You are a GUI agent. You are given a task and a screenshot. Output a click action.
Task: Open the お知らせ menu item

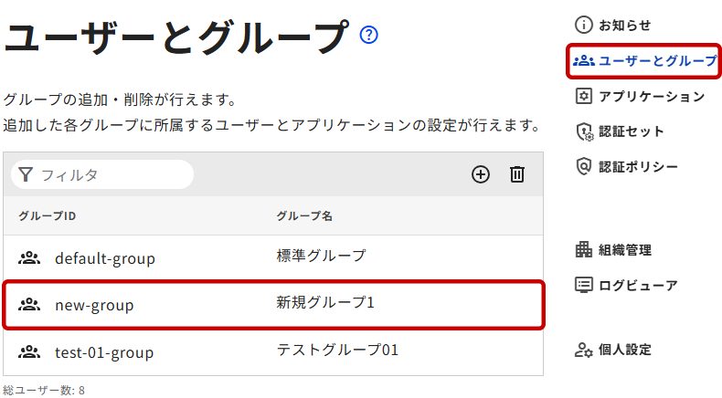(x=624, y=26)
